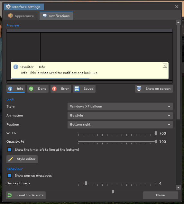184x204 pixels.
Task: Open the Position dropdown showing Bottom right
Action: pyautogui.click(x=120, y=125)
